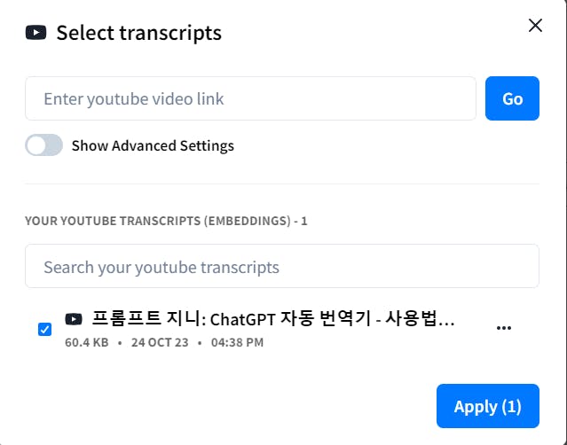567x445 pixels.
Task: Click the 04:38 PM timestamp
Action: tap(237, 342)
